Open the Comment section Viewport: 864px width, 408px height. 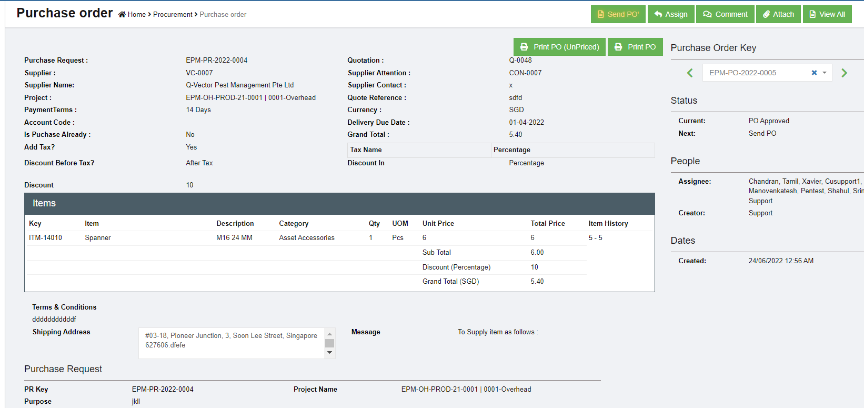point(725,14)
